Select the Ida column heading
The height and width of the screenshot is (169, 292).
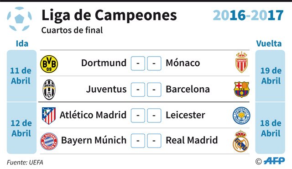(x=22, y=43)
